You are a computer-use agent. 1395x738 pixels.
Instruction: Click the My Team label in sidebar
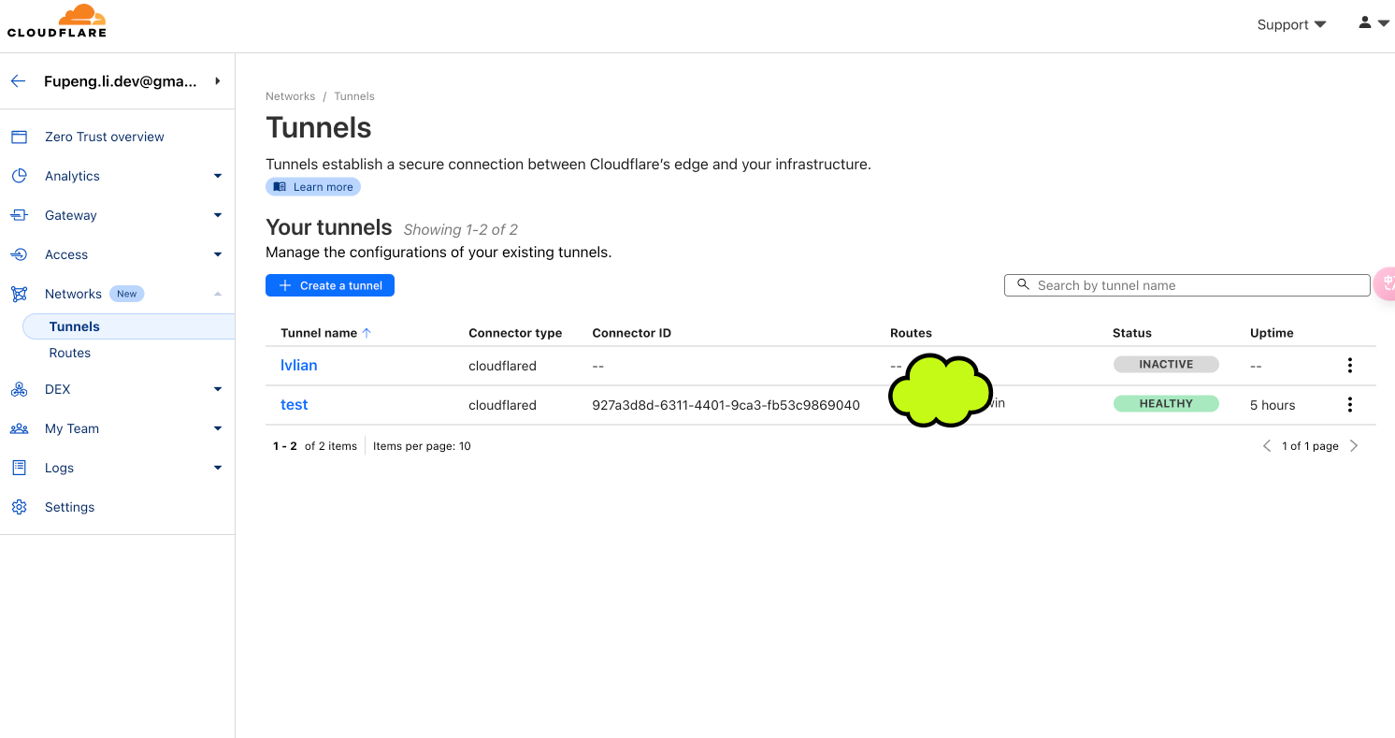coord(72,428)
